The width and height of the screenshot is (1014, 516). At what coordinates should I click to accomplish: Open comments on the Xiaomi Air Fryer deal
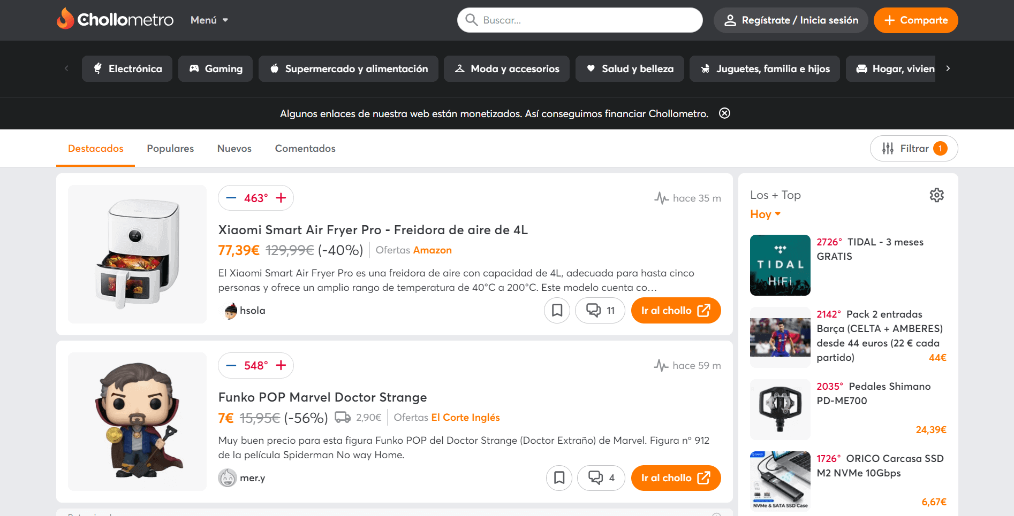coord(600,311)
